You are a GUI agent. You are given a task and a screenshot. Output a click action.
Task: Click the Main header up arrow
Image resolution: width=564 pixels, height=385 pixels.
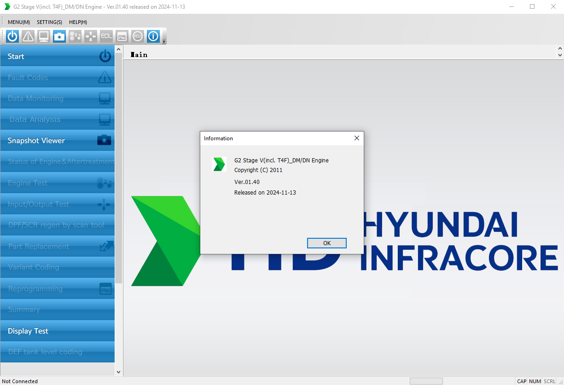click(560, 48)
